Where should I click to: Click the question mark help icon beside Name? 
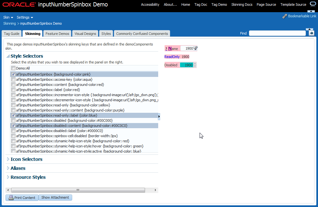click(166, 49)
